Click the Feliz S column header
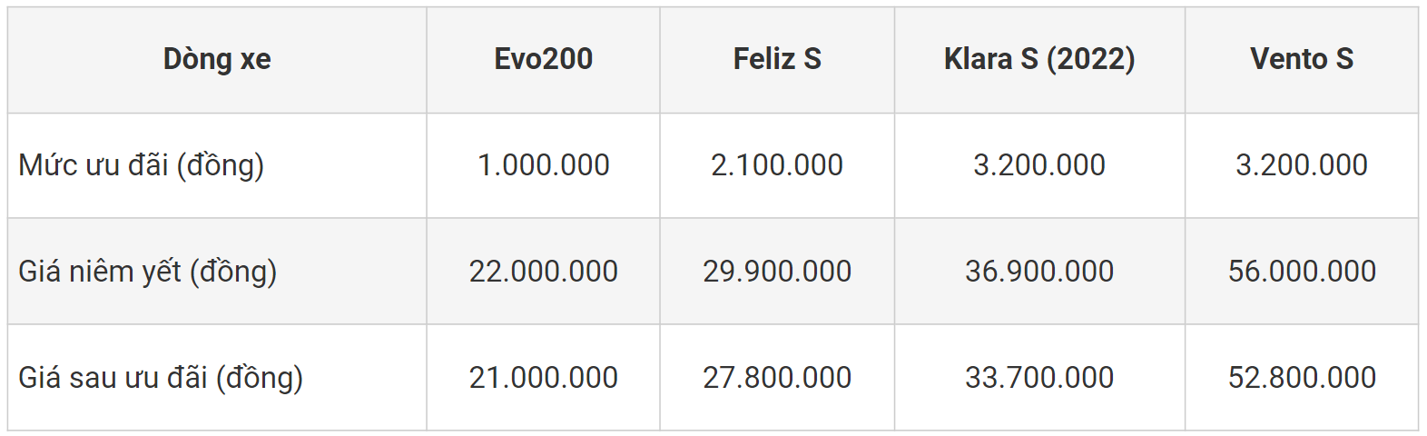This screenshot has width=1427, height=436. click(777, 59)
